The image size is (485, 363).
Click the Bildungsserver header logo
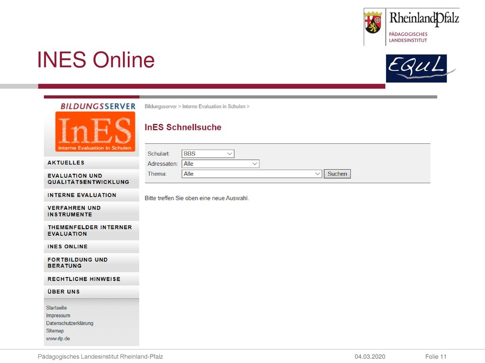[x=98, y=106]
